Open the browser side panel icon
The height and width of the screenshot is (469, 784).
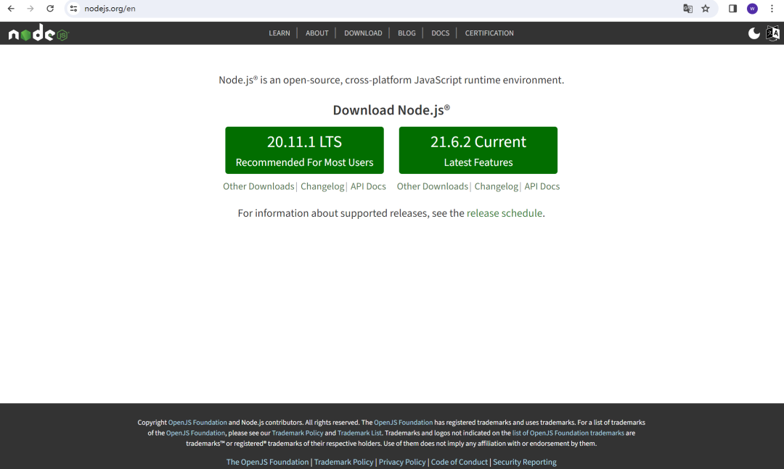pos(732,9)
